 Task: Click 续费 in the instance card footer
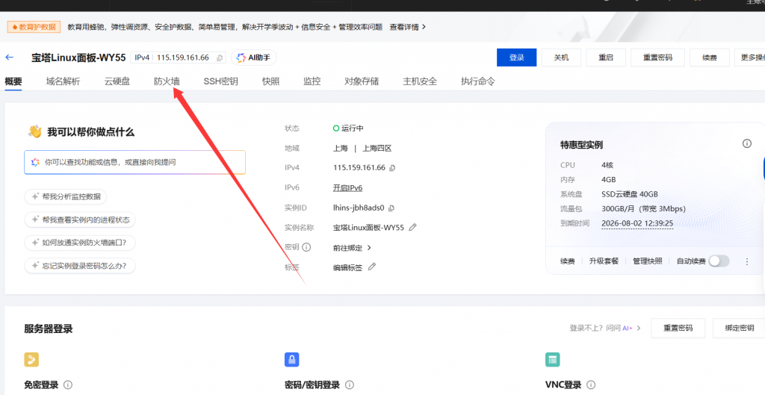tap(568, 261)
